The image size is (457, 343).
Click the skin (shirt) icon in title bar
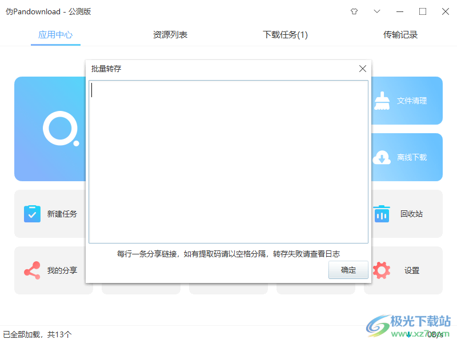pos(354,11)
